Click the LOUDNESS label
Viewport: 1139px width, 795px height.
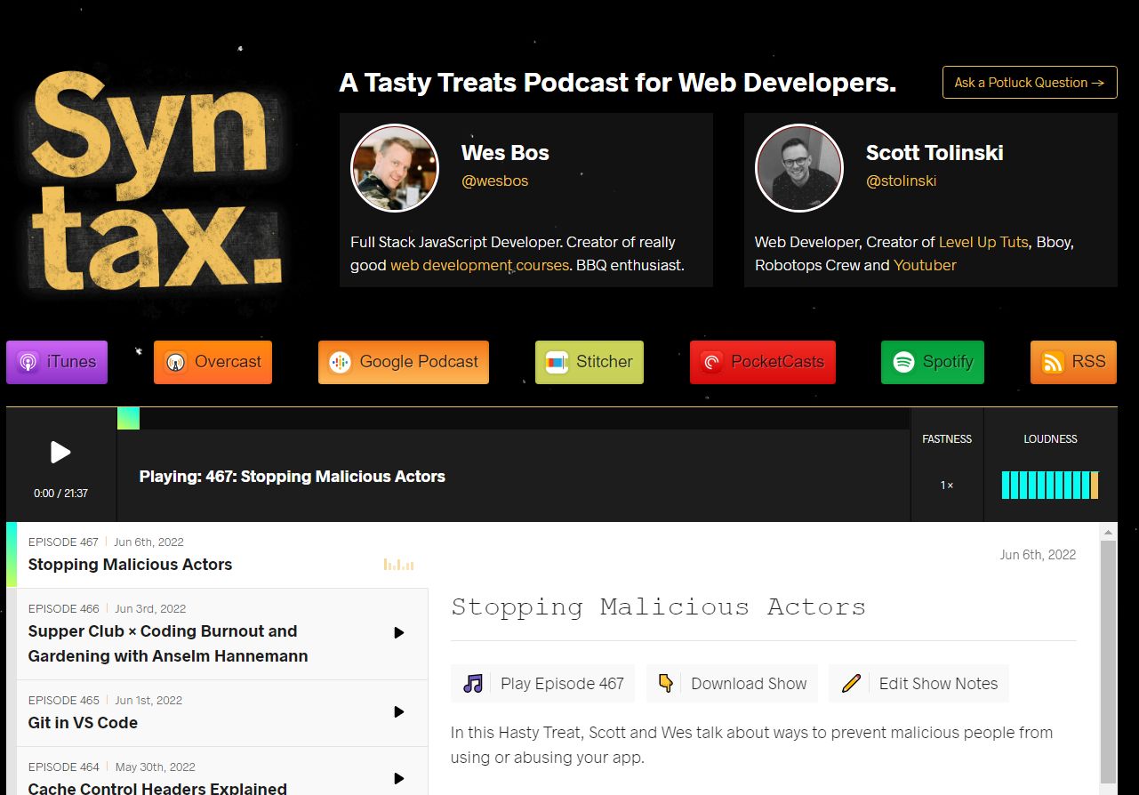click(x=1050, y=439)
